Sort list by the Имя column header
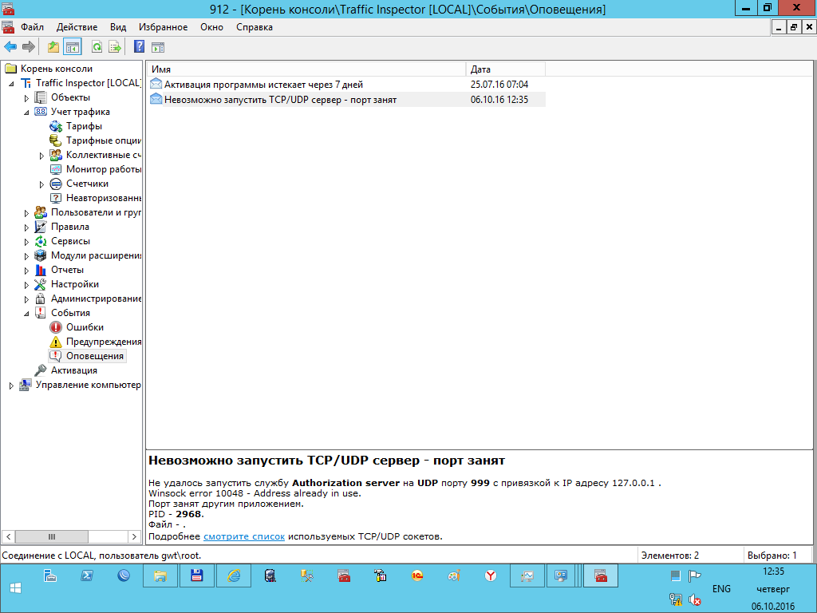 [306, 69]
